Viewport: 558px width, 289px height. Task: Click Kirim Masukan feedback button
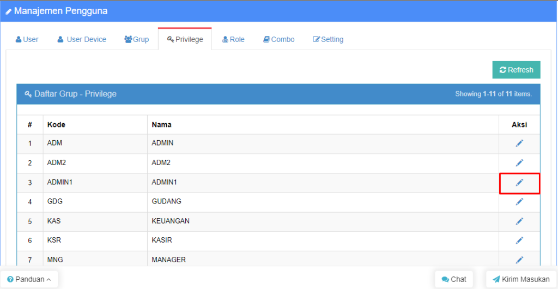coord(521,279)
